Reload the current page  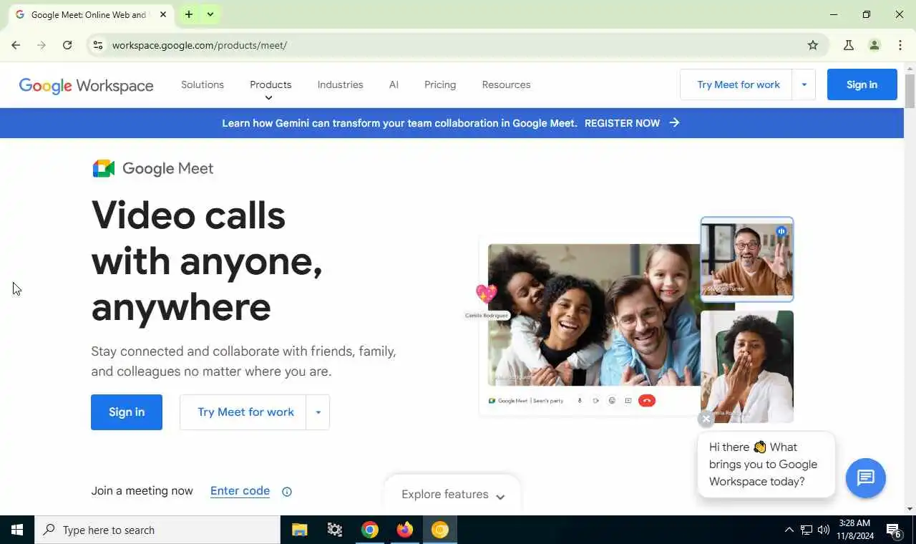tap(67, 45)
